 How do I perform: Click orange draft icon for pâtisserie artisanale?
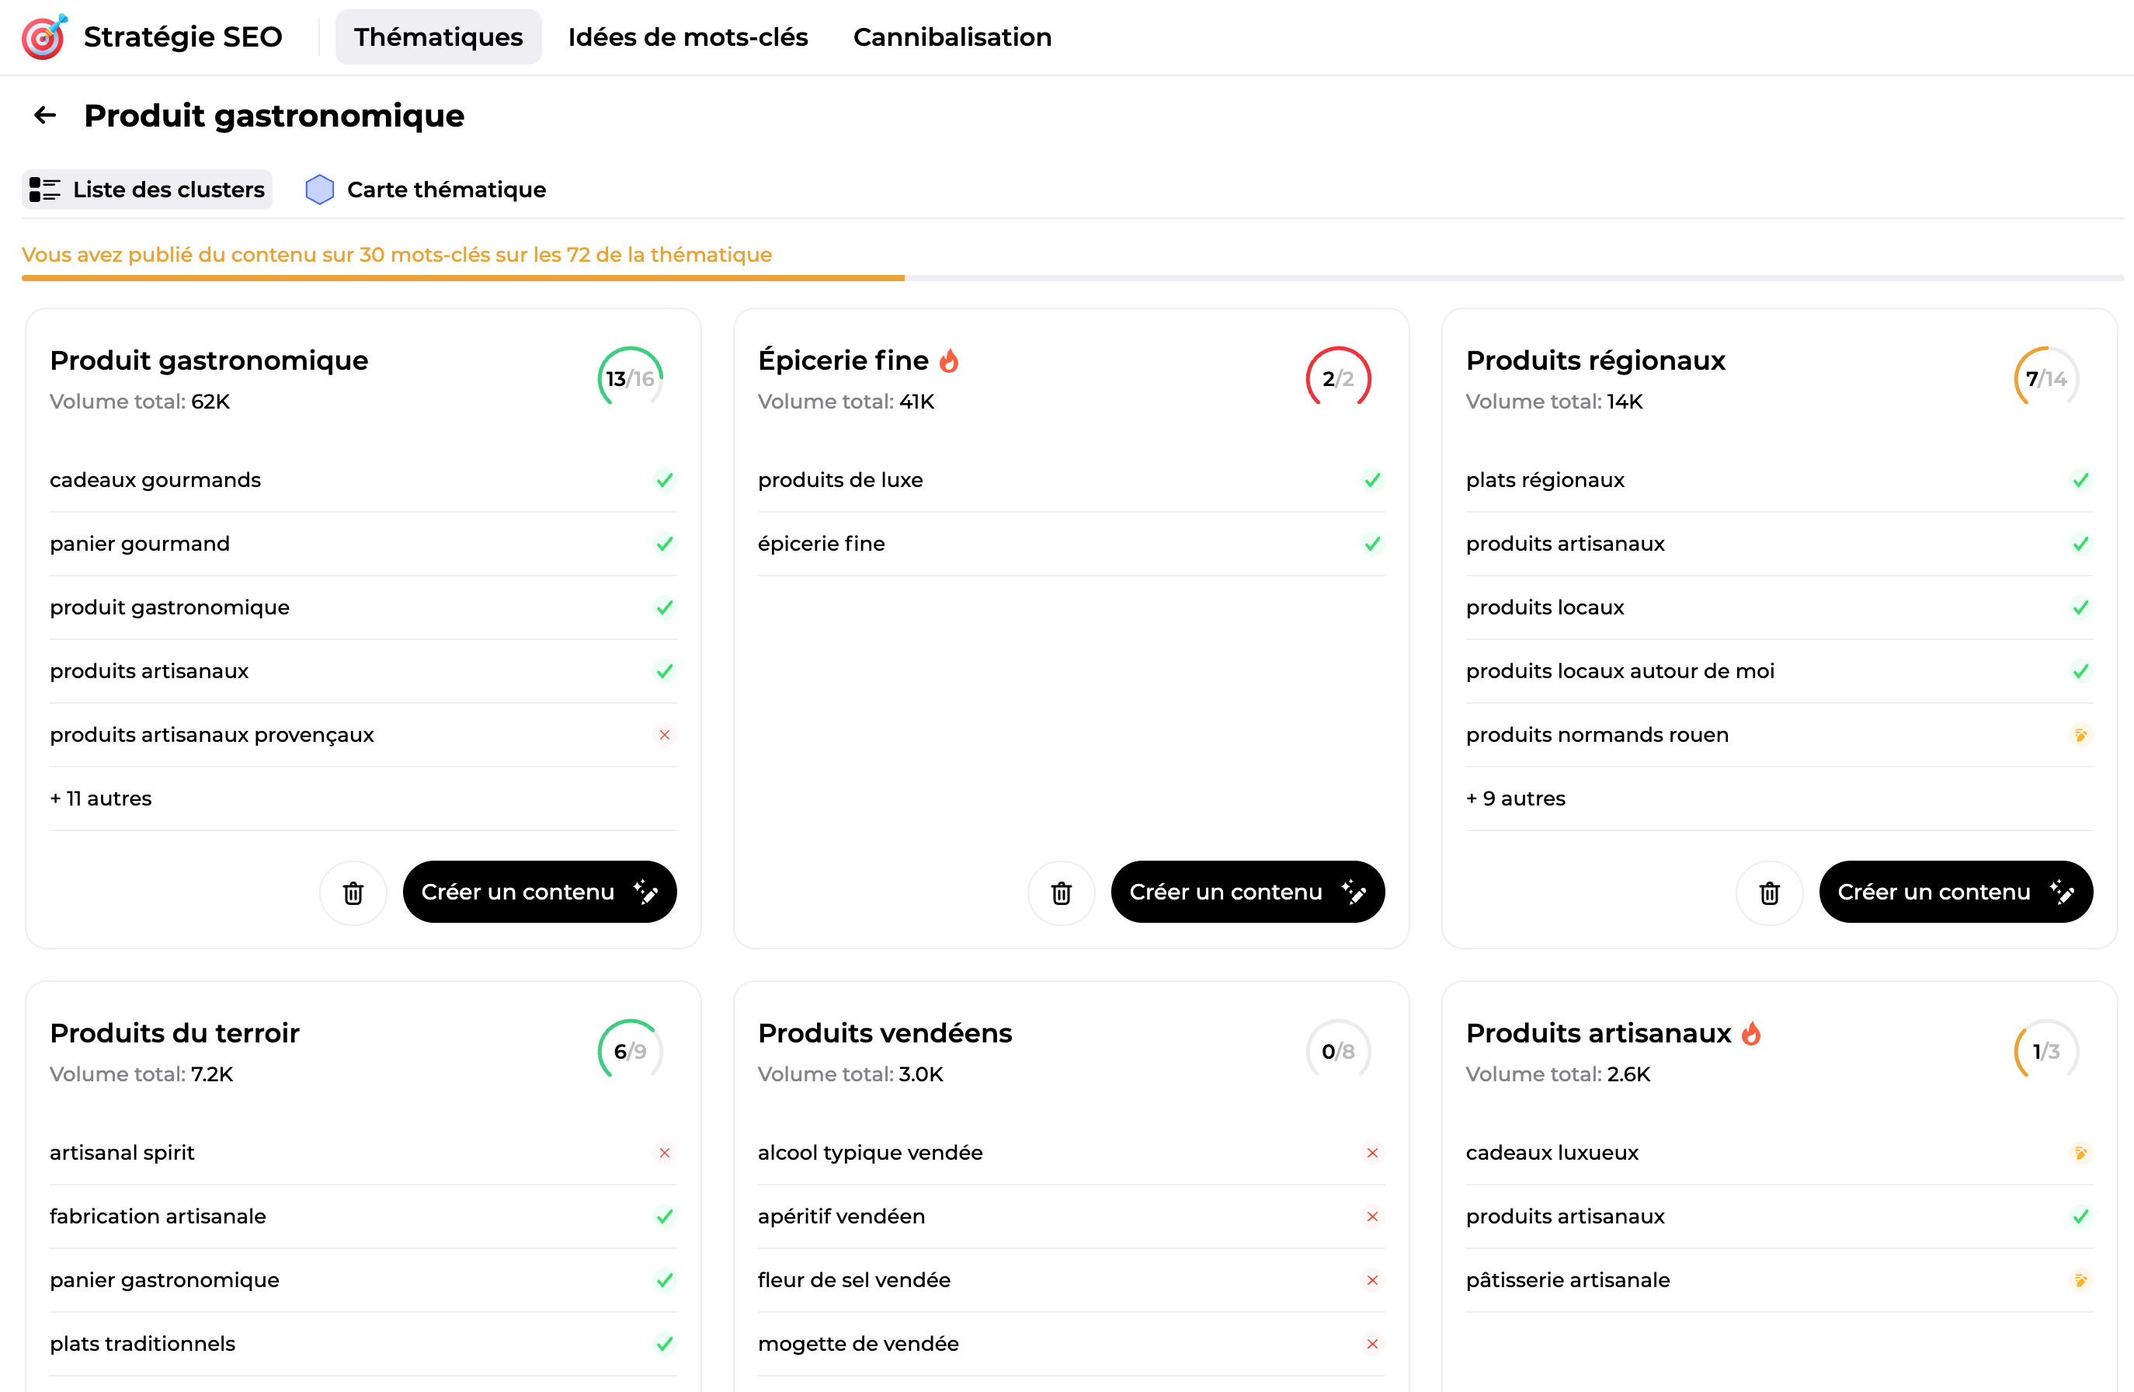(x=2080, y=1280)
